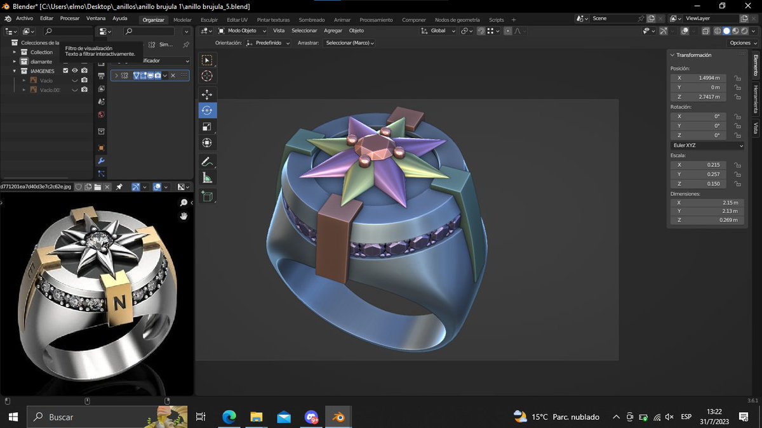Switch to the Sombreado workspace tab

coord(311,20)
